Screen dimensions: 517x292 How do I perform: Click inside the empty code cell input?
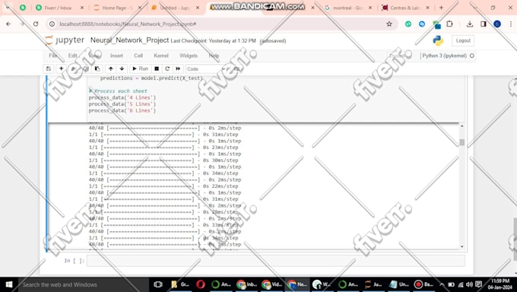(276, 261)
